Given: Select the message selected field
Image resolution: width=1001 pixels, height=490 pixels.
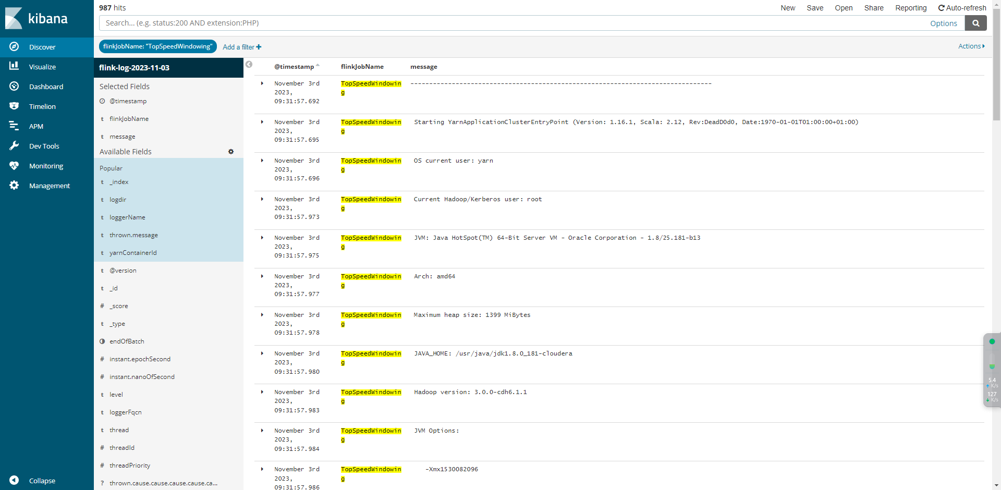Looking at the screenshot, I should pos(123,137).
